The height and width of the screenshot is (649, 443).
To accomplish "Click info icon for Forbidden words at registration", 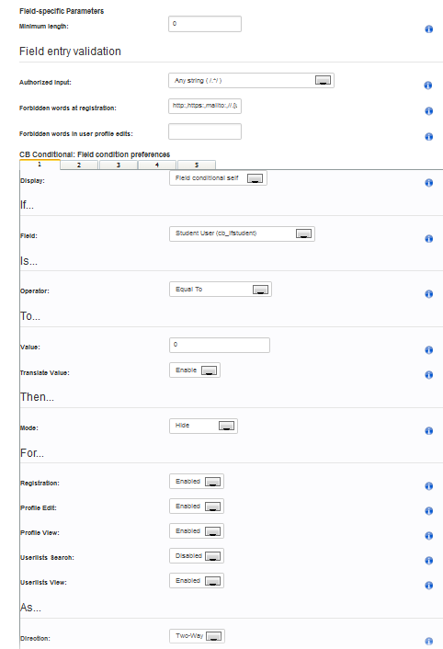I will click(429, 111).
